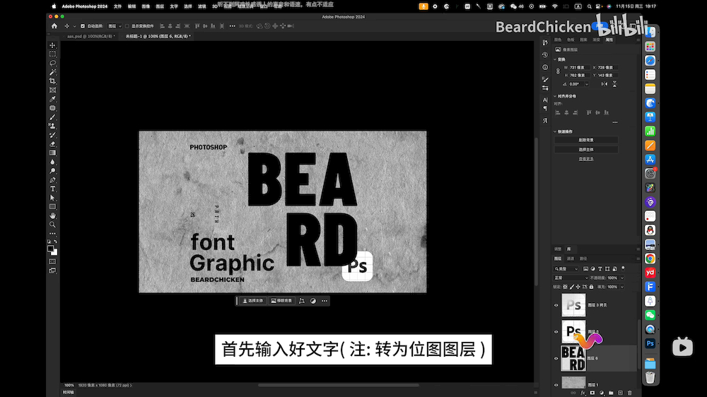The width and height of the screenshot is (707, 397).
Task: Click the new group folder icon
Action: pos(611,393)
